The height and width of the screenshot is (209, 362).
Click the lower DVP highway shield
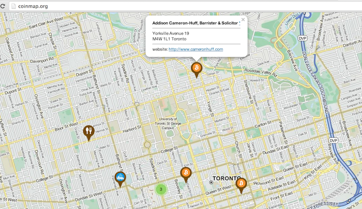[x=333, y=140]
